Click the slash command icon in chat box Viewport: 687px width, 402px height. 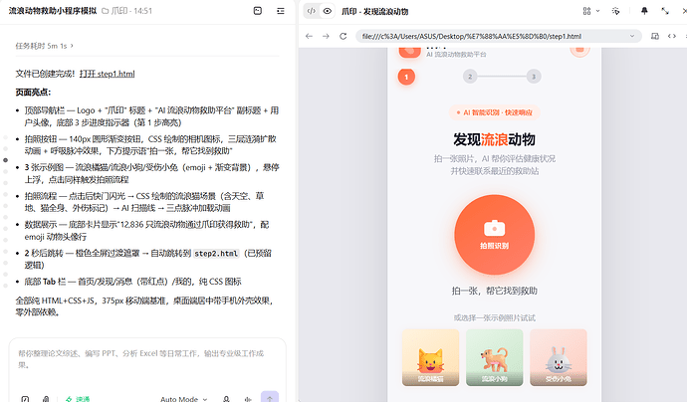point(26,398)
